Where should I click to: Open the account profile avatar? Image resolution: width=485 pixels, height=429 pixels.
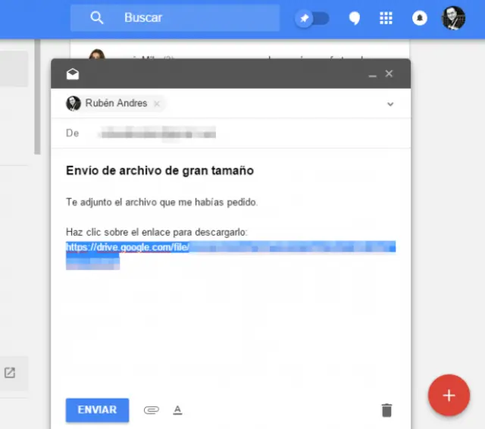[x=453, y=18]
